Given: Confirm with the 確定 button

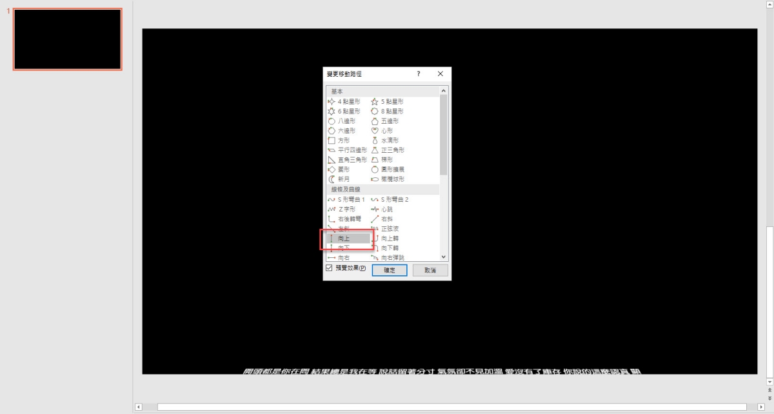Looking at the screenshot, I should [390, 270].
